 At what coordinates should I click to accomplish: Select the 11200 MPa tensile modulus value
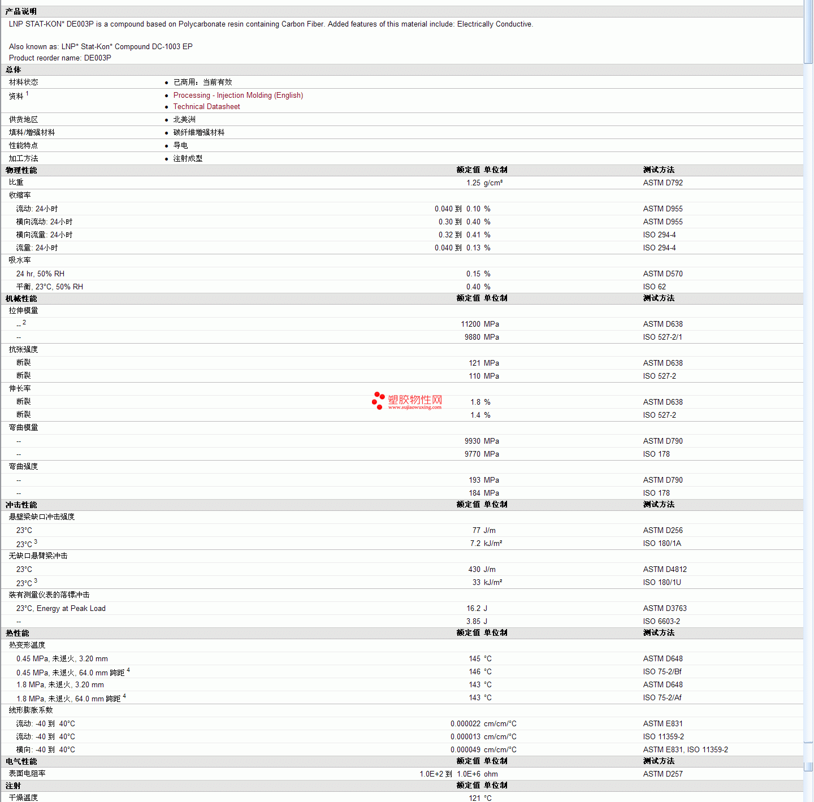point(480,324)
